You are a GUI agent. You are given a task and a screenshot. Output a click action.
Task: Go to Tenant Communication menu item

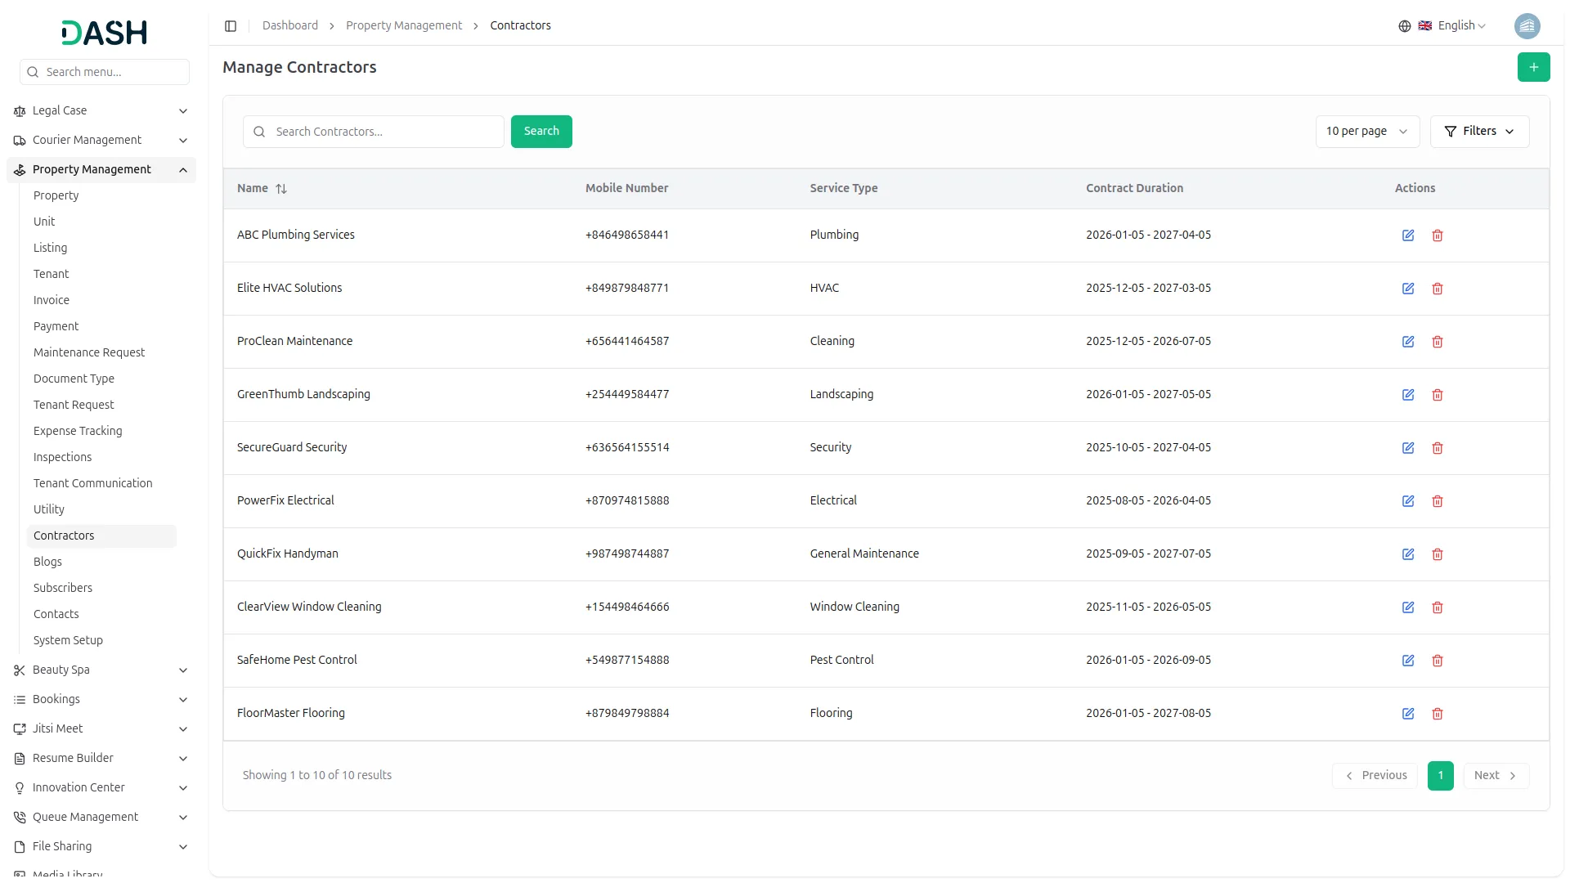(x=93, y=483)
